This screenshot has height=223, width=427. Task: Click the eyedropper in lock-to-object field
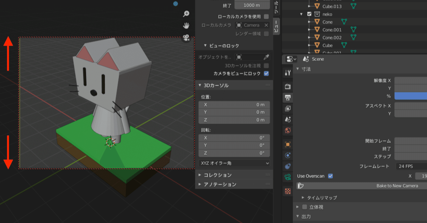(266, 57)
